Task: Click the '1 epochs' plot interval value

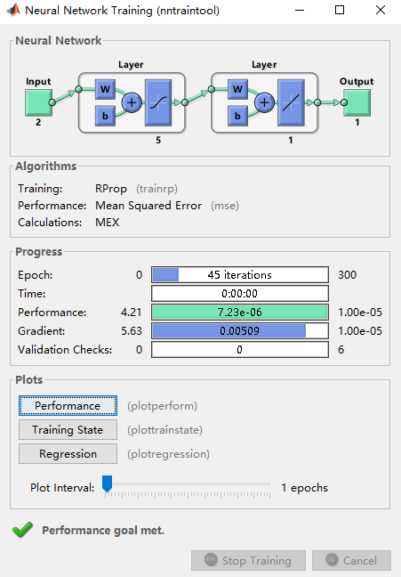Action: [305, 488]
